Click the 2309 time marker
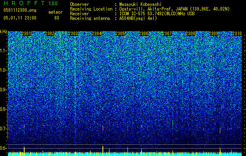The image size is (246, 156). [x=214, y=34]
